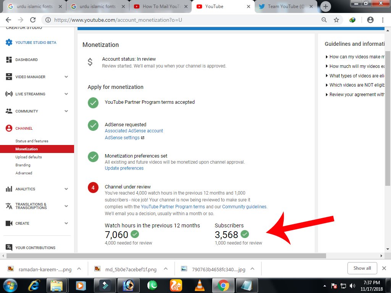Image resolution: width=391 pixels, height=293 pixels.
Task: Open Chrome three-dot menu
Action: [x=383, y=20]
